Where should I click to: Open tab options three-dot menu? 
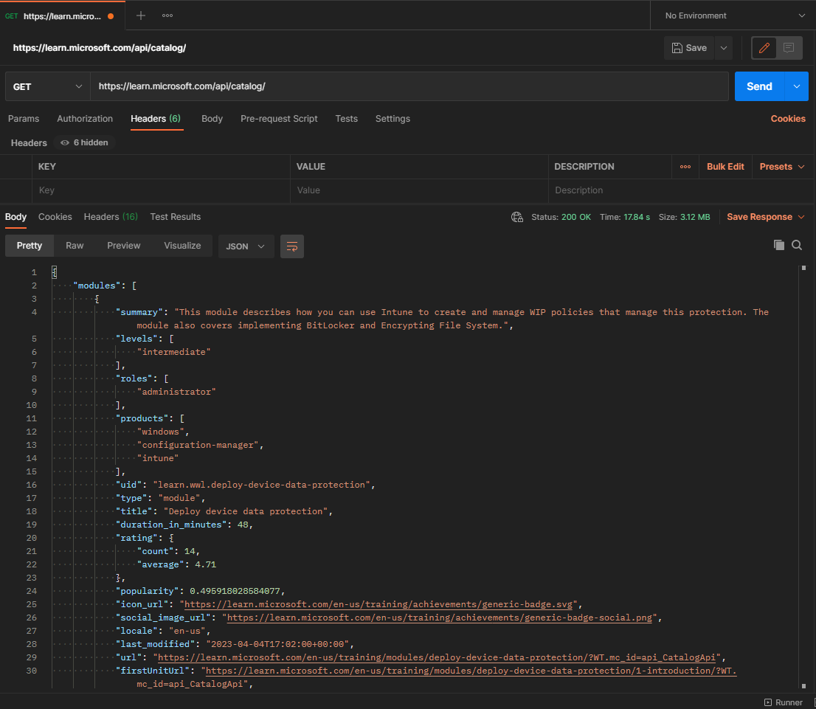coord(167,15)
